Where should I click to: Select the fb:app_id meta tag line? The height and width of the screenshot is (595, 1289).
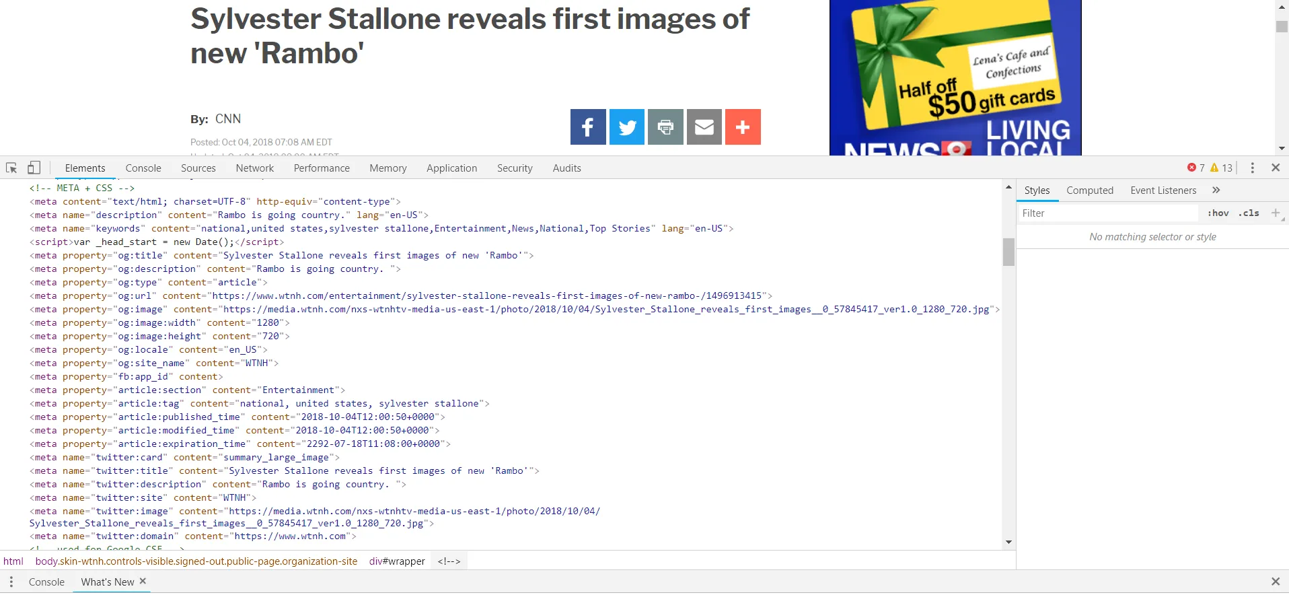click(126, 377)
